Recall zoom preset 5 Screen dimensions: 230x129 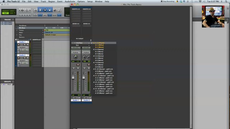click(29, 15)
